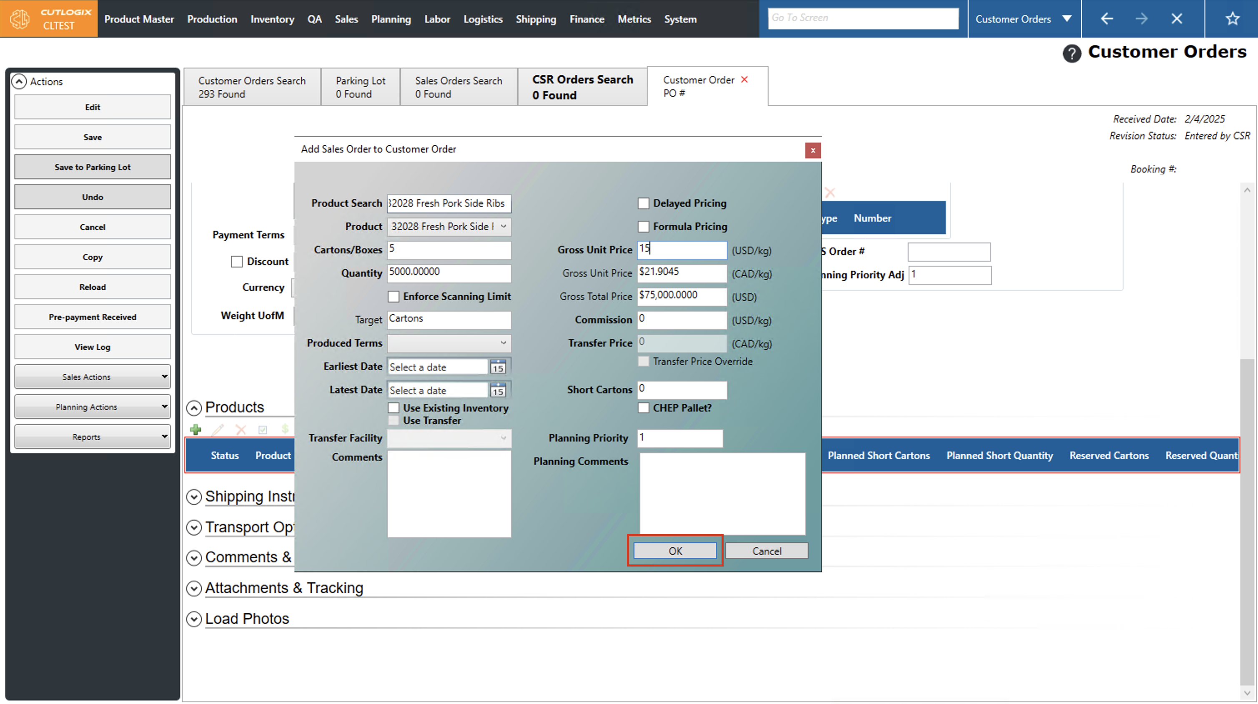Open the Latest Date calendar picker
Viewport: 1258px width, 704px height.
pos(498,391)
